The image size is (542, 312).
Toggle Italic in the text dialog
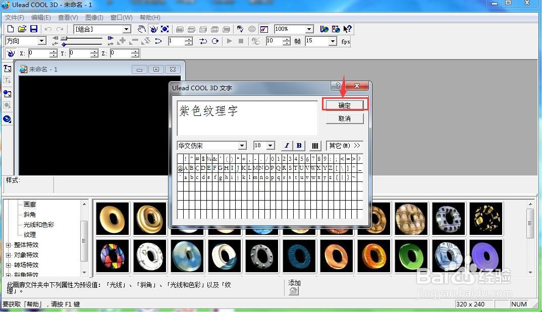287,146
